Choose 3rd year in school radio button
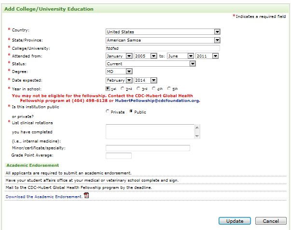The height and width of the screenshot is (230, 291). coord(139,89)
